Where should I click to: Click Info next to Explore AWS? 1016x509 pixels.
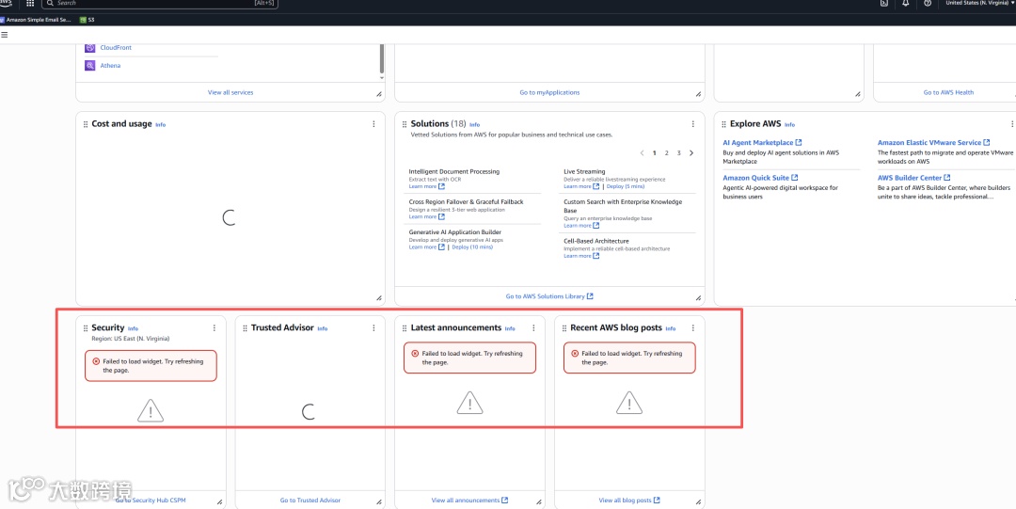pos(789,124)
